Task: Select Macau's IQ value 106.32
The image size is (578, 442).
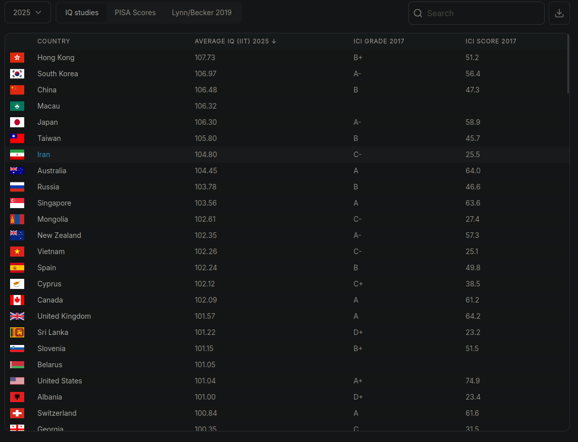Action: coord(205,106)
